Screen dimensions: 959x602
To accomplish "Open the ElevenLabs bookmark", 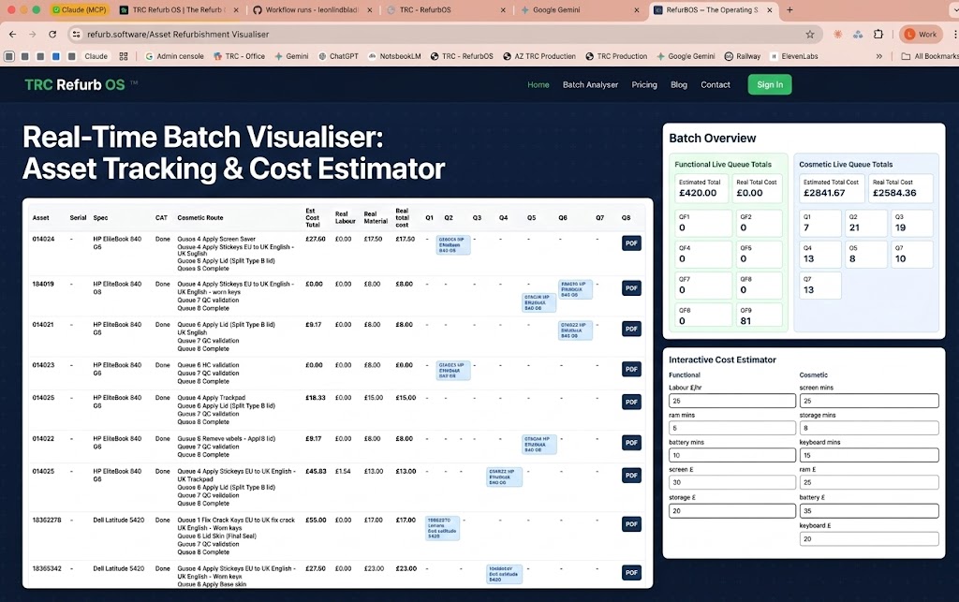I will click(794, 56).
